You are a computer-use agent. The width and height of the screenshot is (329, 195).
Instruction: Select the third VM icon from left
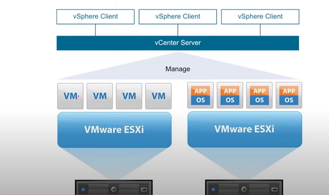[x=129, y=96]
